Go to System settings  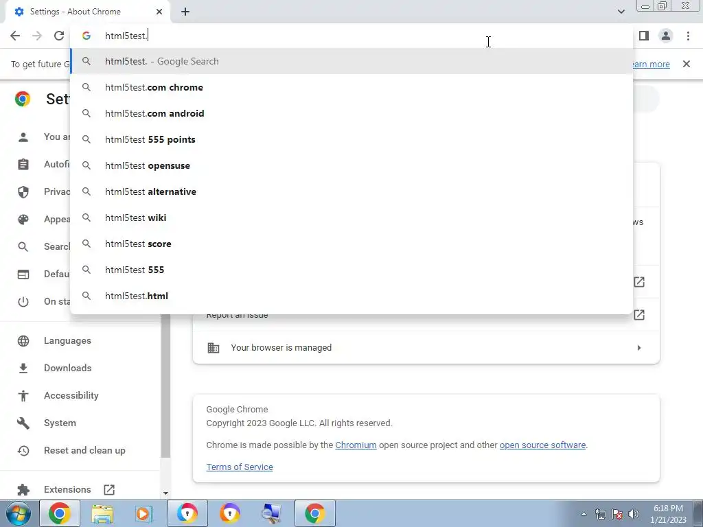click(60, 423)
